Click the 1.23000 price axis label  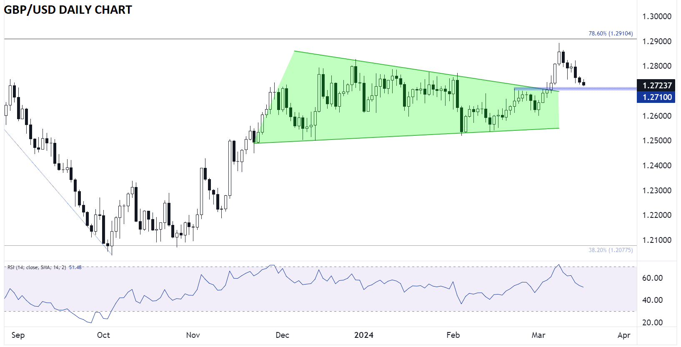[x=657, y=190]
